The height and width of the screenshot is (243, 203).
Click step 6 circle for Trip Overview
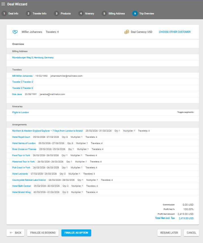(135, 13)
